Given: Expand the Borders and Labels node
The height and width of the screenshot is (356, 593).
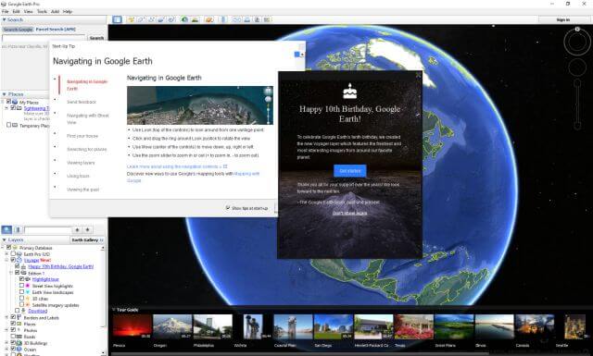Looking at the screenshot, I should pyautogui.click(x=6, y=317).
